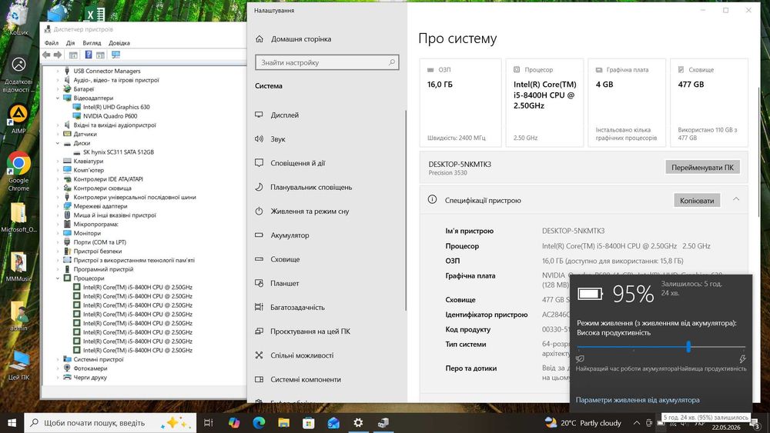The width and height of the screenshot is (770, 433).
Task: Click the taskbar search box
Action: pyautogui.click(x=110, y=423)
